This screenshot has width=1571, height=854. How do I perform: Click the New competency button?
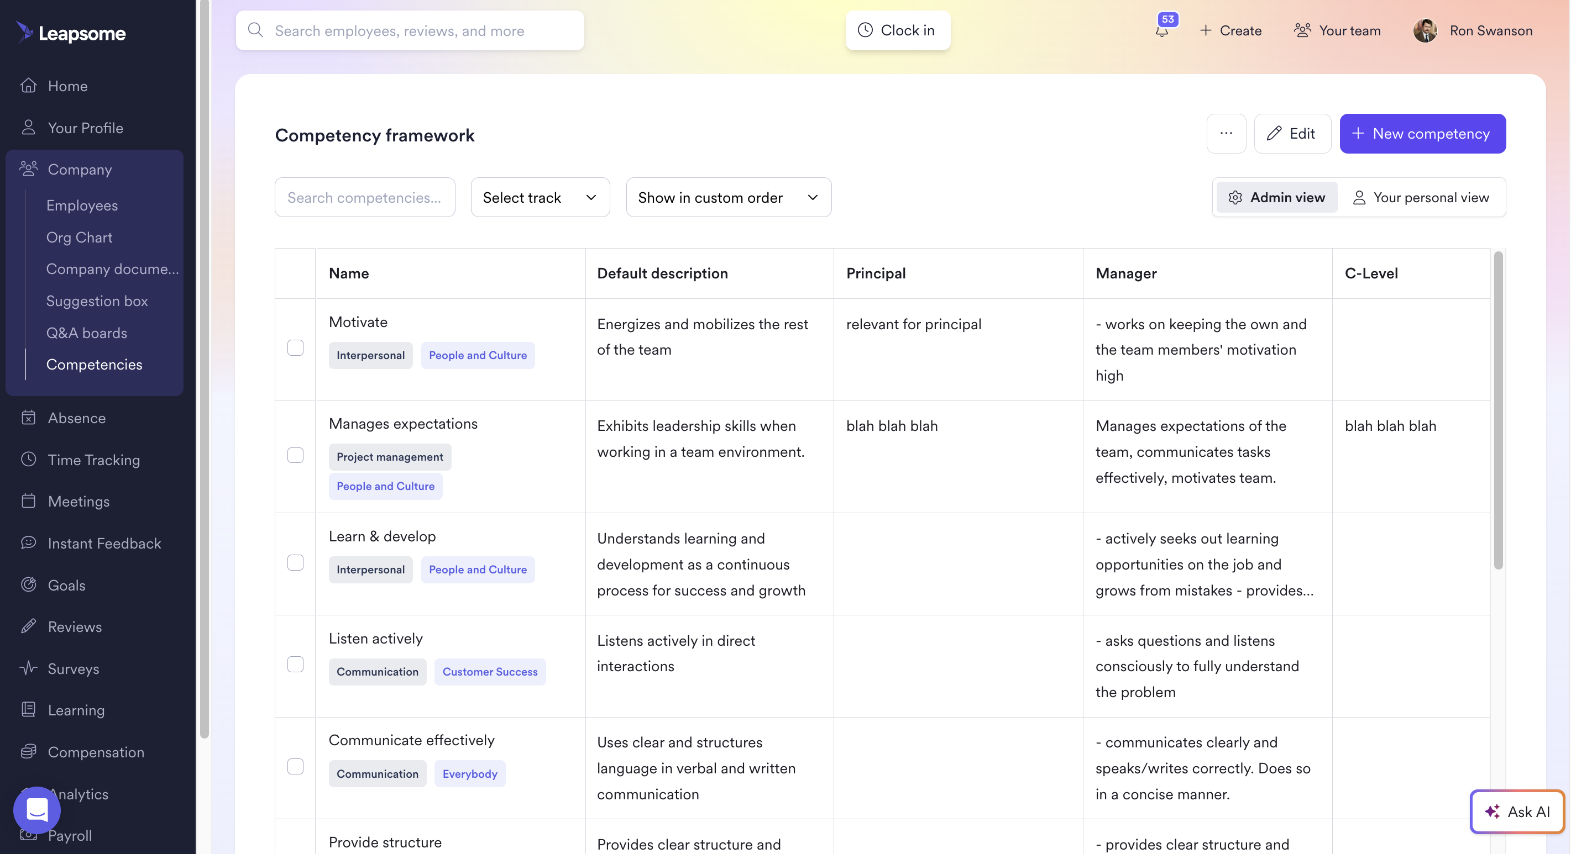click(x=1422, y=134)
